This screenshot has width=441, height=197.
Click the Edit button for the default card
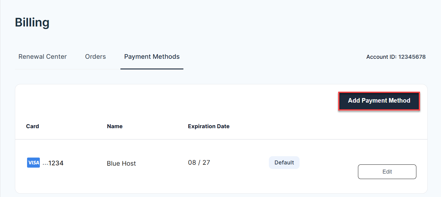click(x=387, y=171)
